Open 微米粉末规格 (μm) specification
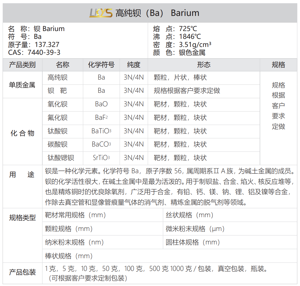Viewport: 300px width, 286px height. pos(195,229)
